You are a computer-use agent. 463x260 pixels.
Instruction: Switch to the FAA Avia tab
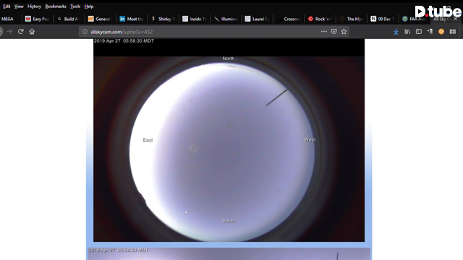415,19
